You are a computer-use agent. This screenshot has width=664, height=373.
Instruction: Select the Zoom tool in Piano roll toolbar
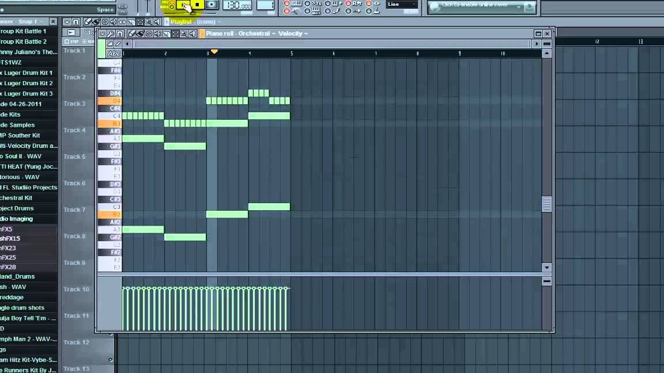184,33
